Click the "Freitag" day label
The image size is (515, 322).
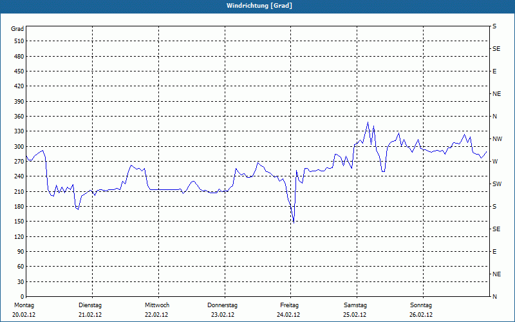pos(289,305)
